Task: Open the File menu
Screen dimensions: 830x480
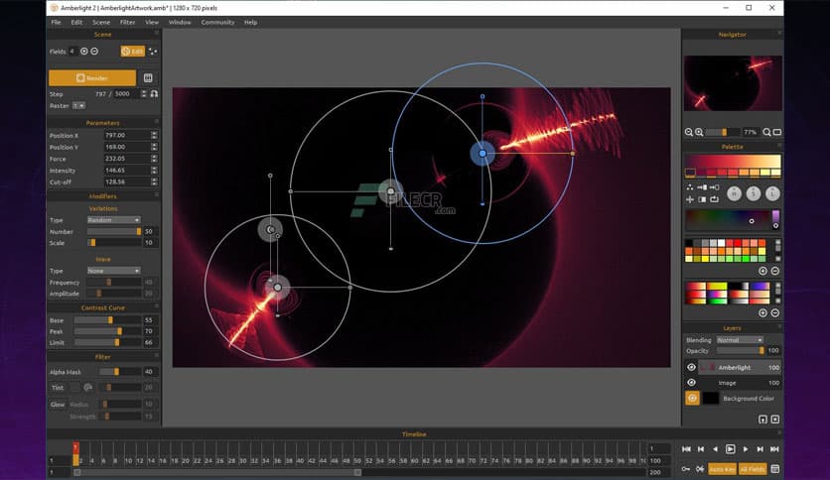Action: [x=57, y=22]
